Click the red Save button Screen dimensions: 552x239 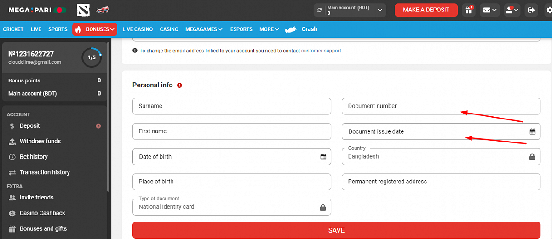click(x=336, y=230)
